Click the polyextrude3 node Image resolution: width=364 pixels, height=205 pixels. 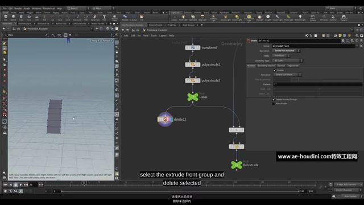click(193, 80)
